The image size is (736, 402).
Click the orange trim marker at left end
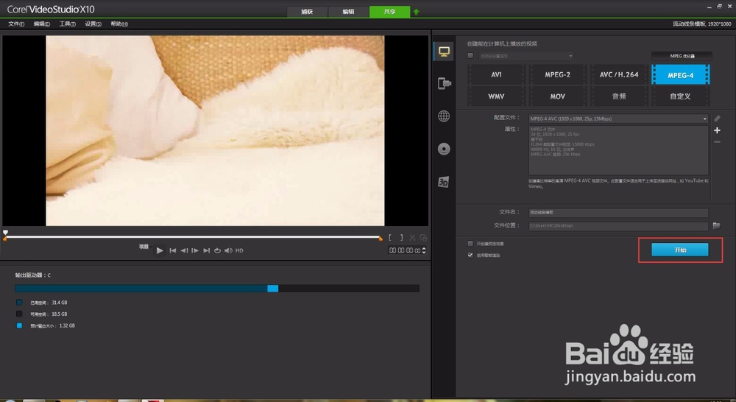pos(4,239)
